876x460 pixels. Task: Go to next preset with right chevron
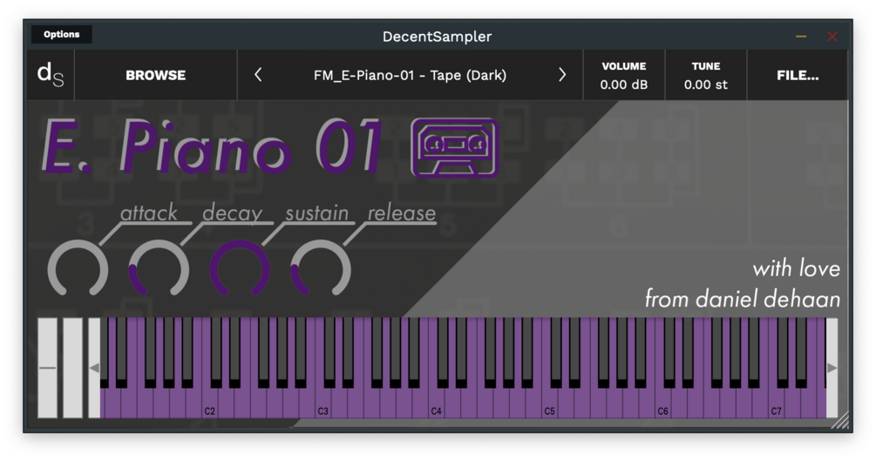tap(562, 75)
